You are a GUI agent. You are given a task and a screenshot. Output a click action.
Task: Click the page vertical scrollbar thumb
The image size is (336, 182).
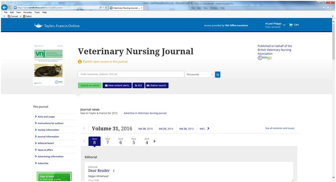pyautogui.click(x=333, y=42)
